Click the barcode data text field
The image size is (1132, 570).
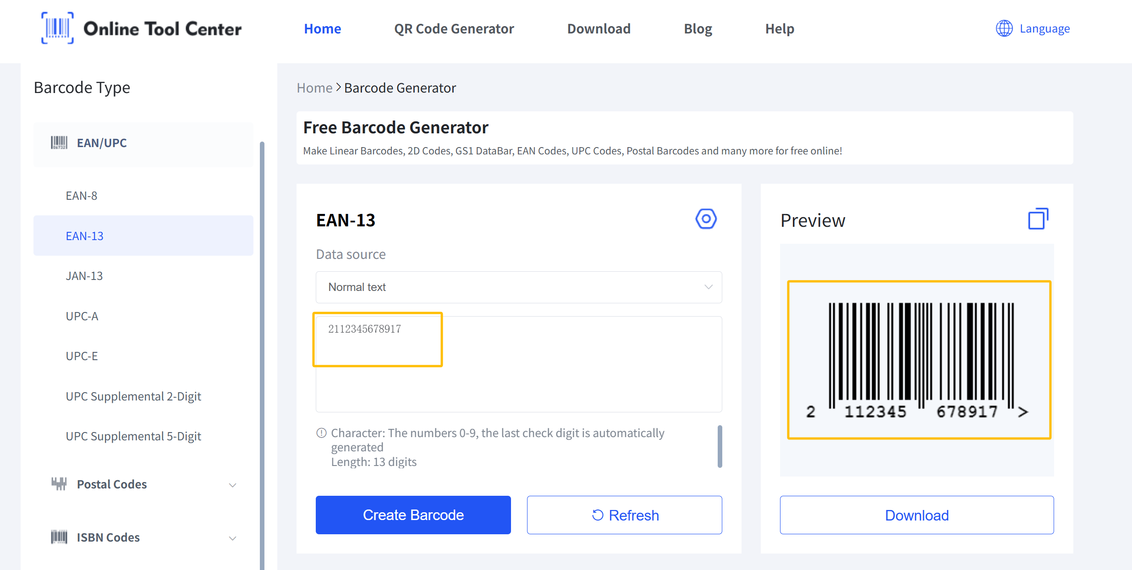point(519,364)
